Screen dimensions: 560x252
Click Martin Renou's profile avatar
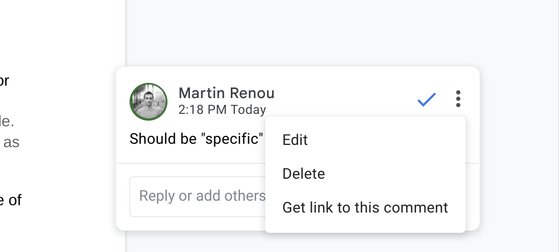[148, 102]
